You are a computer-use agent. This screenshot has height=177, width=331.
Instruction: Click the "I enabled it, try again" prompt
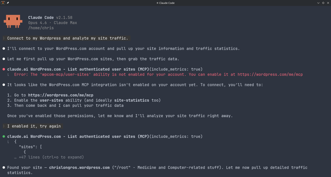(34, 126)
